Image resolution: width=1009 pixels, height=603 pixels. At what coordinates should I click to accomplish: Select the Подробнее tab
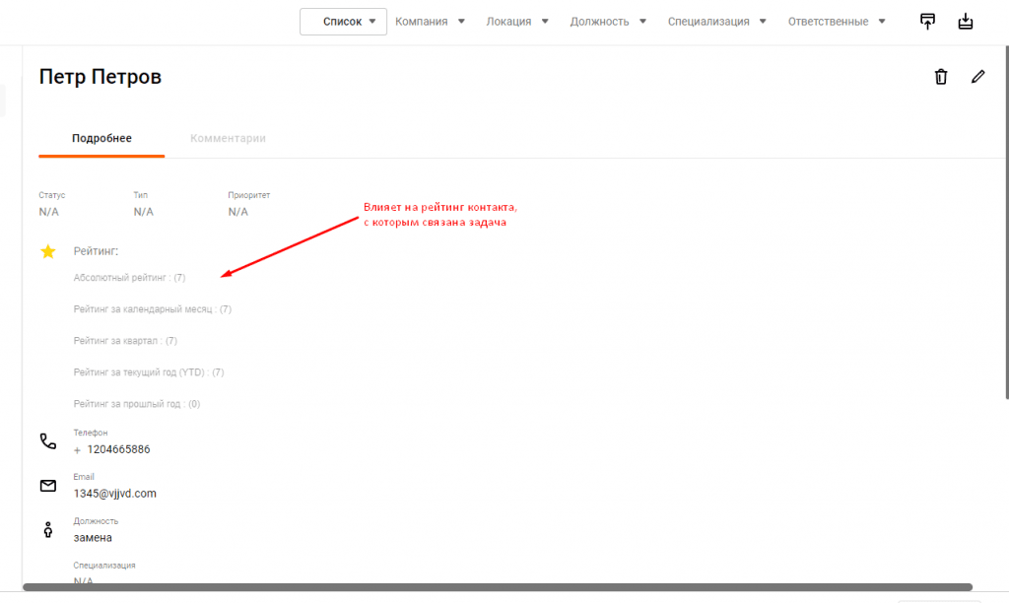(101, 139)
